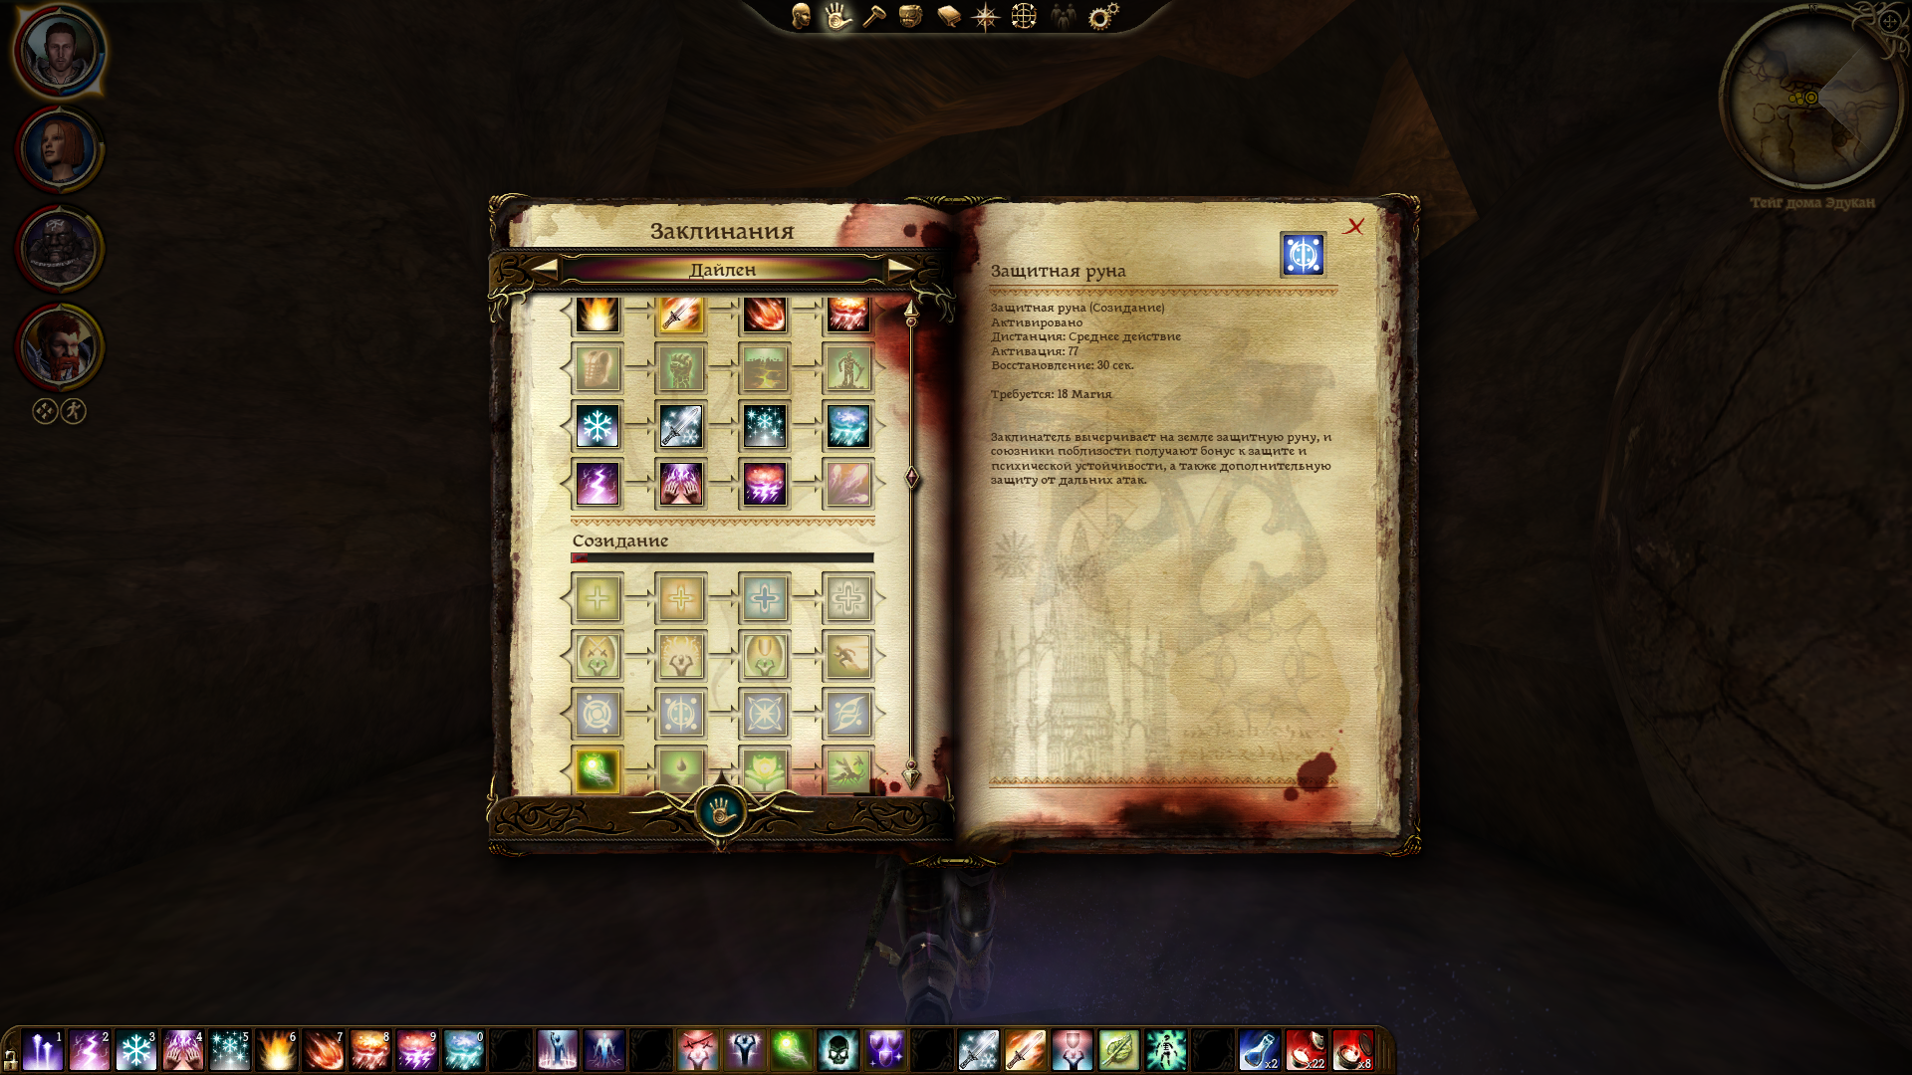
Task: Use quickbar slot 3 Winter's Grasp spell
Action: 136,1050
